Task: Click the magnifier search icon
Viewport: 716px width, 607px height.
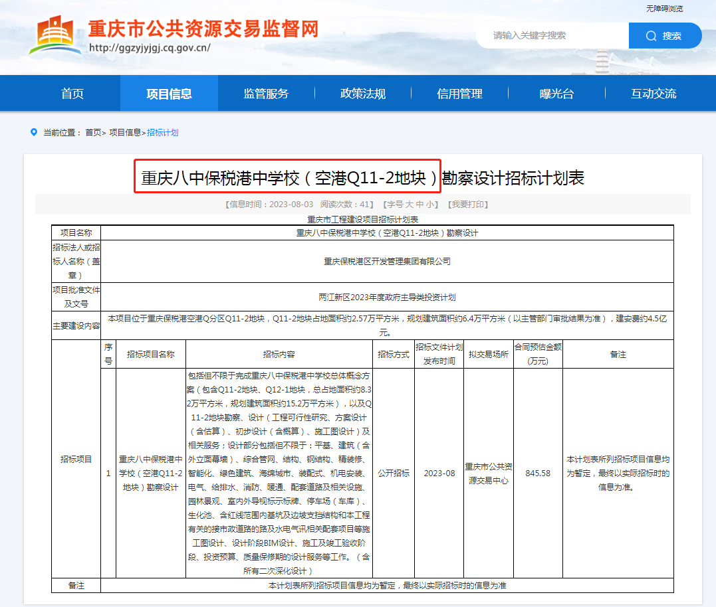Action: pos(651,36)
